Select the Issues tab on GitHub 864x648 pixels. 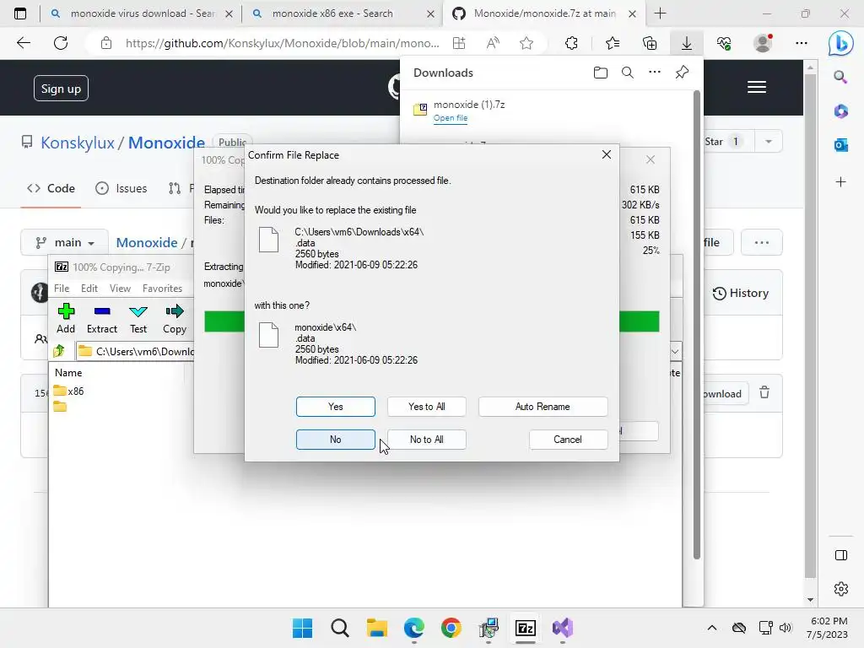[121, 188]
